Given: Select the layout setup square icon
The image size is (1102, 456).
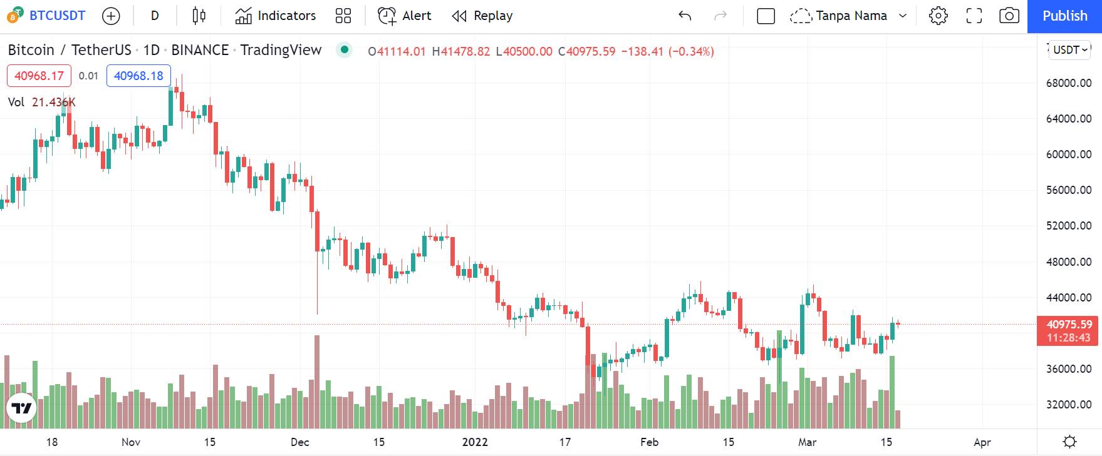Looking at the screenshot, I should (766, 16).
